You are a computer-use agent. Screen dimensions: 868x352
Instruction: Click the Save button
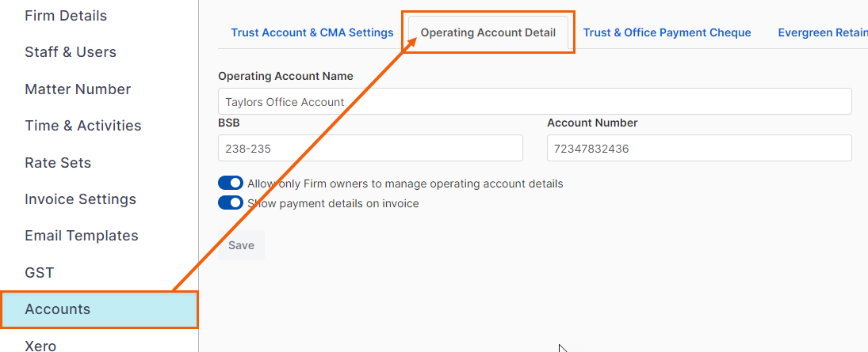[241, 245]
